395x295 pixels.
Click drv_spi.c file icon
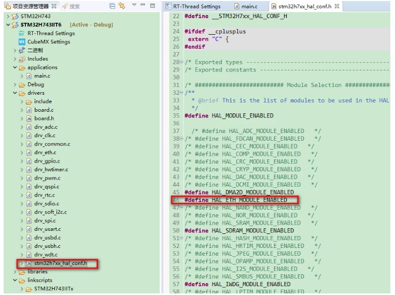[x=29, y=221]
